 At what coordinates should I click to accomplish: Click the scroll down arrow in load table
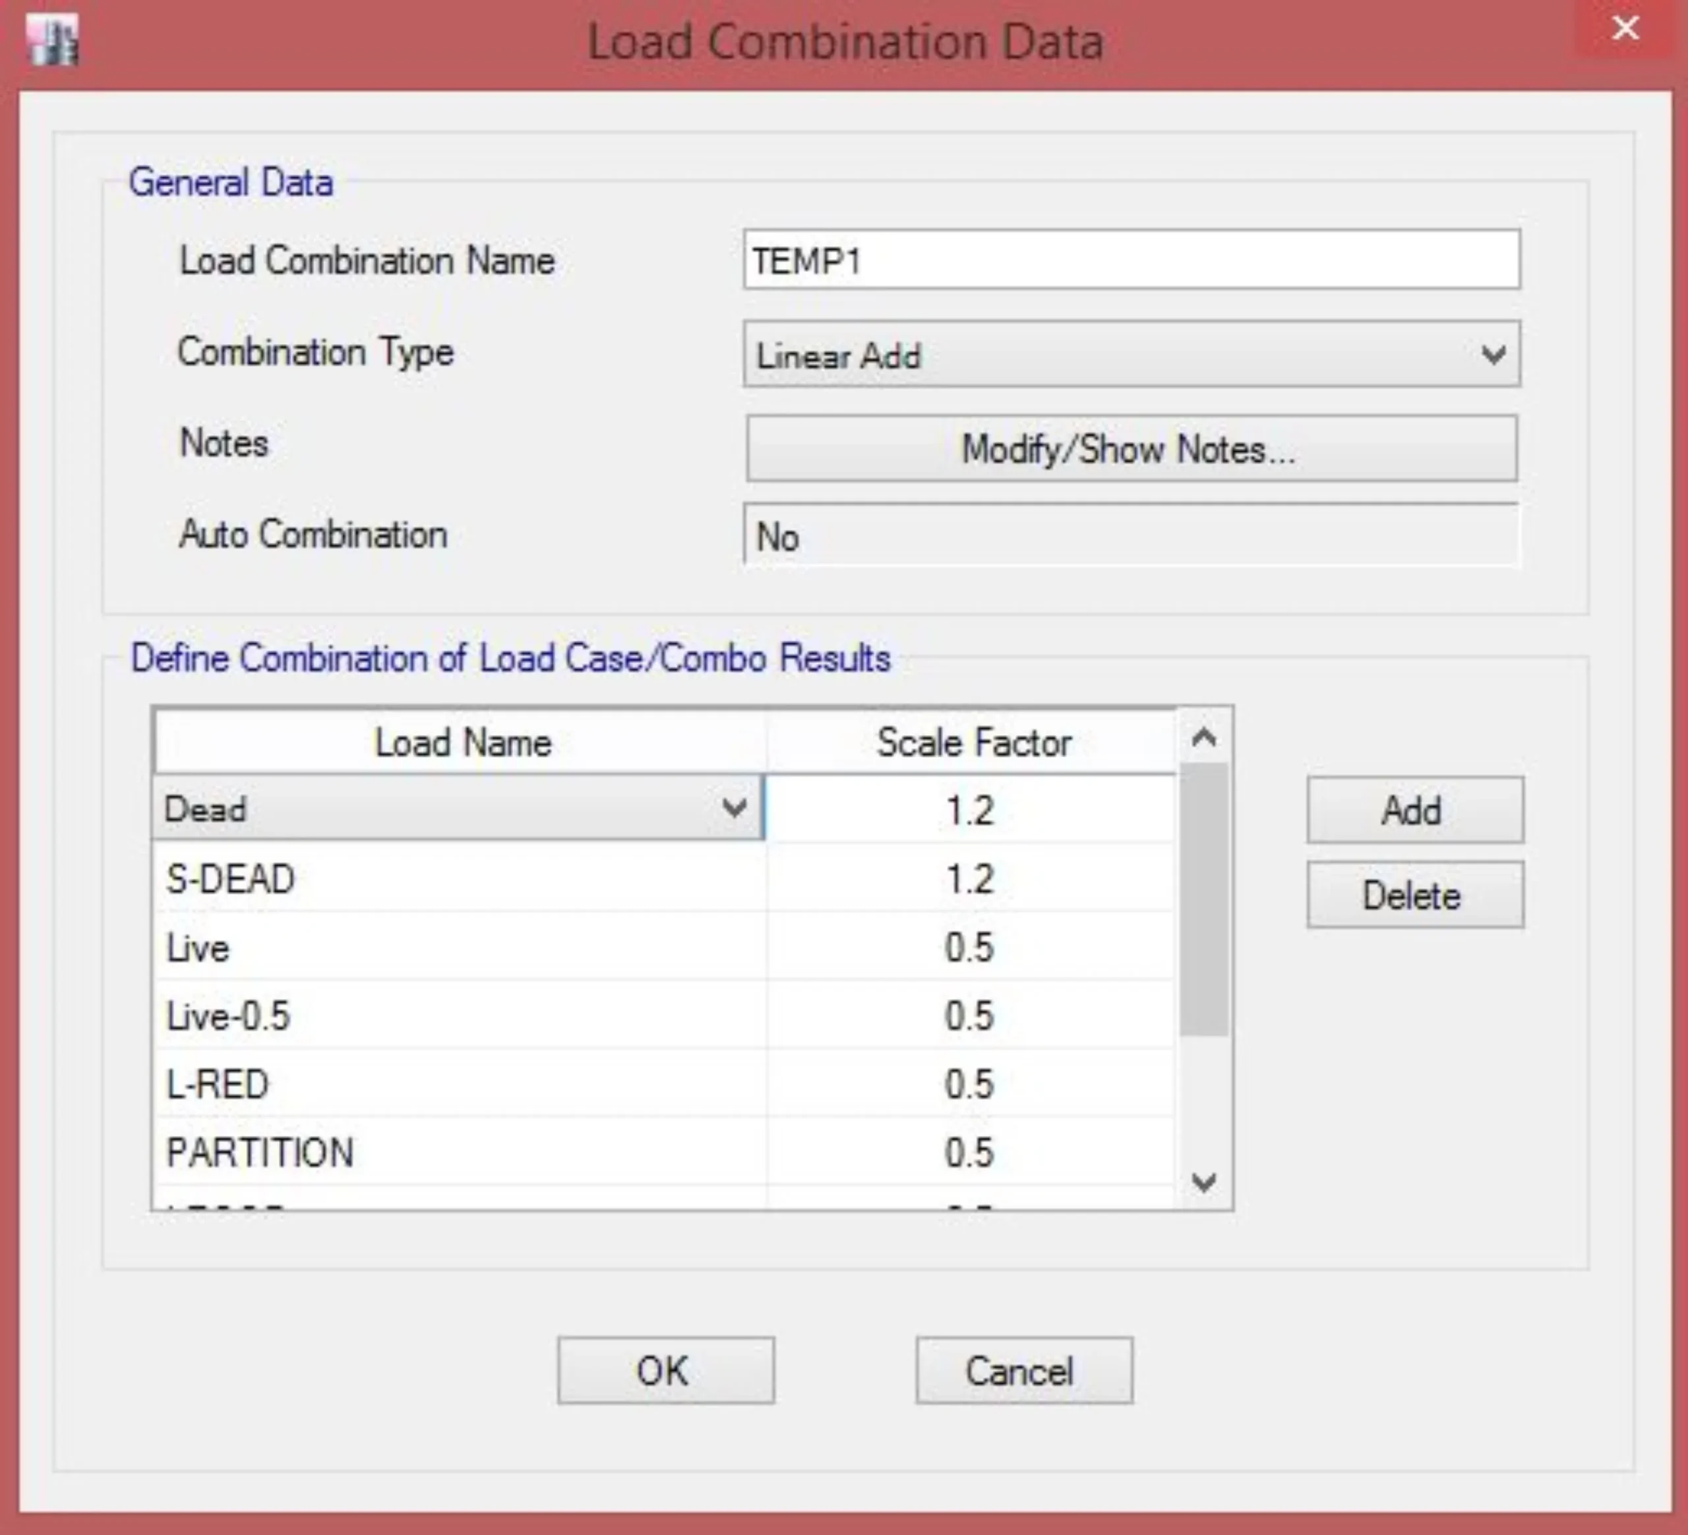coord(1204,1182)
